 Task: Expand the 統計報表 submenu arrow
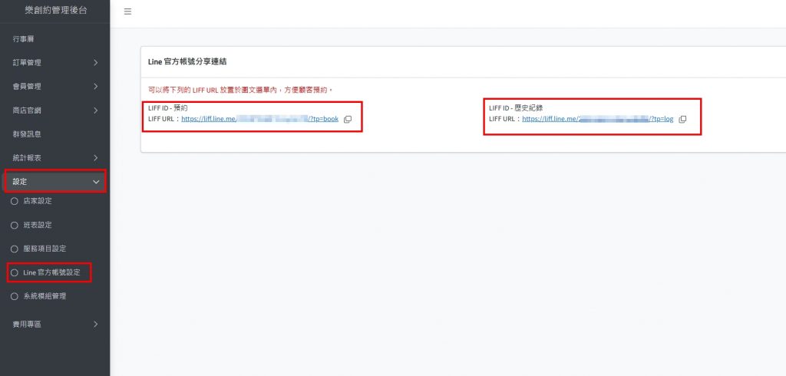tap(95, 158)
